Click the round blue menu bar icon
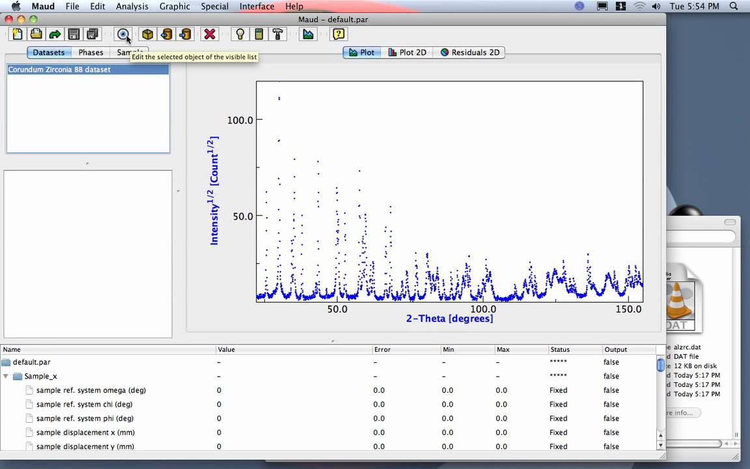Image resolution: width=750 pixels, height=469 pixels. (x=579, y=7)
